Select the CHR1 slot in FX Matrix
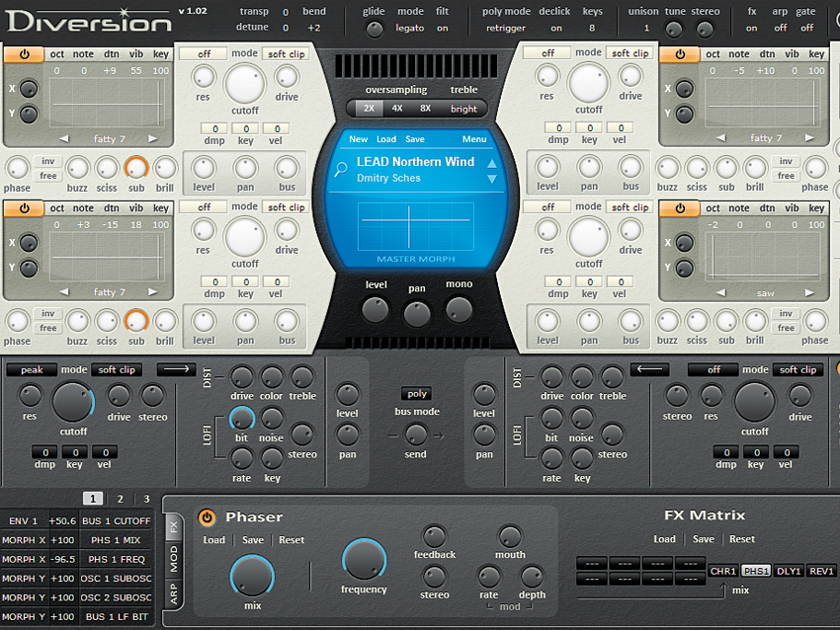 pyautogui.click(x=722, y=571)
